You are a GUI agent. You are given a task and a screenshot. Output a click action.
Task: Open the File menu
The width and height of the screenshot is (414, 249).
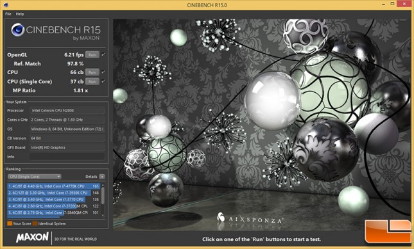click(x=8, y=14)
